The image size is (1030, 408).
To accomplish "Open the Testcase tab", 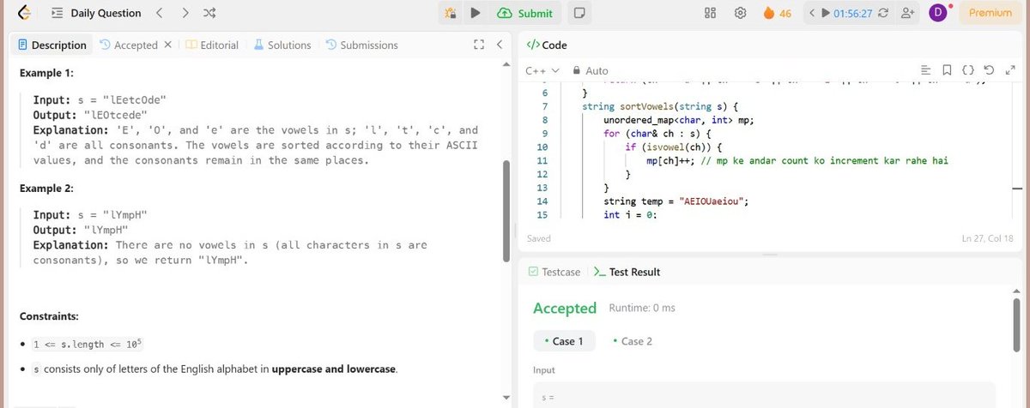I will [554, 272].
